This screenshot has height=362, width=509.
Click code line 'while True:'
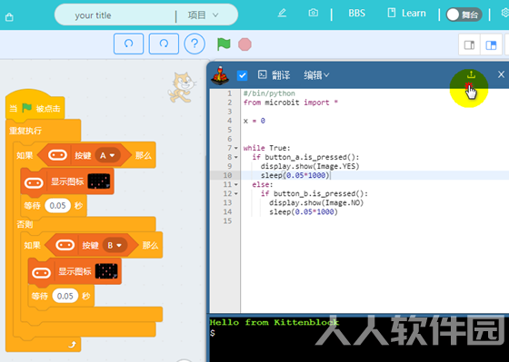tap(267, 148)
